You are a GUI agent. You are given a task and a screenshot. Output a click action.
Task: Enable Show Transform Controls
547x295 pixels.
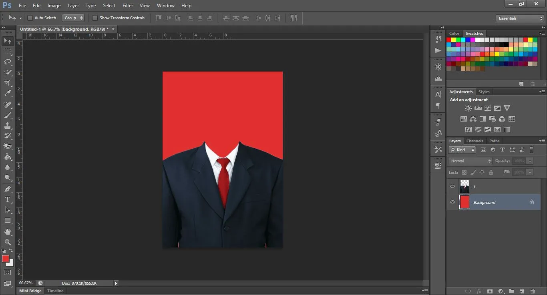95,18
